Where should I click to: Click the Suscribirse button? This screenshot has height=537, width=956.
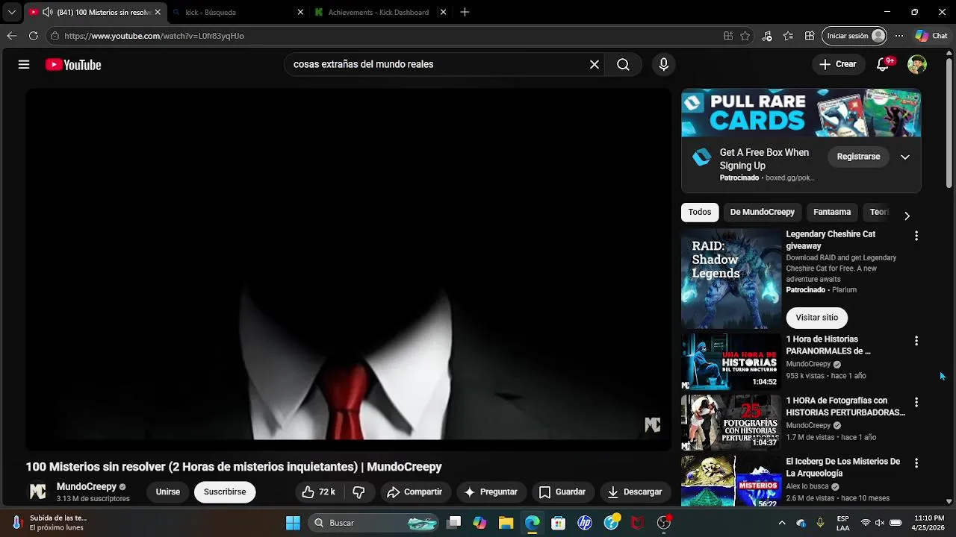[x=225, y=492]
